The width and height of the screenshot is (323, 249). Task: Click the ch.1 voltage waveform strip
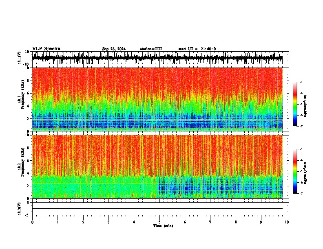pyautogui.click(x=157, y=58)
